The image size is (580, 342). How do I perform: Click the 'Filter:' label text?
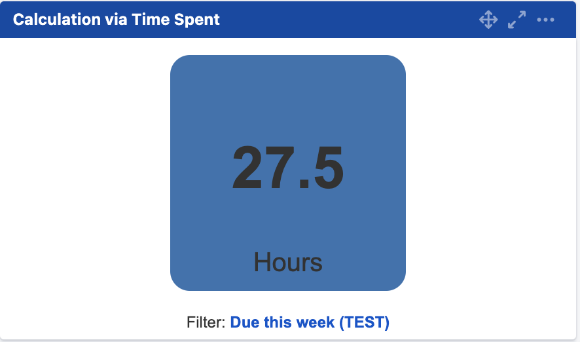206,322
